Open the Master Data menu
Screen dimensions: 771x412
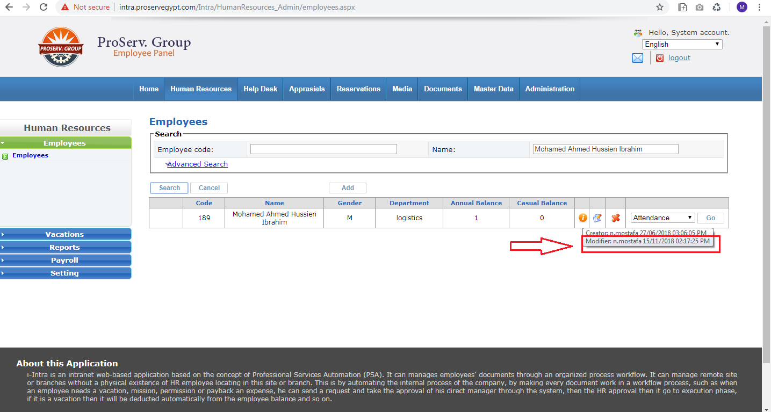point(493,89)
